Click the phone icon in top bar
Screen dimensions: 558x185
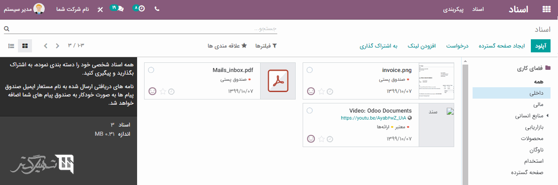[x=157, y=9]
